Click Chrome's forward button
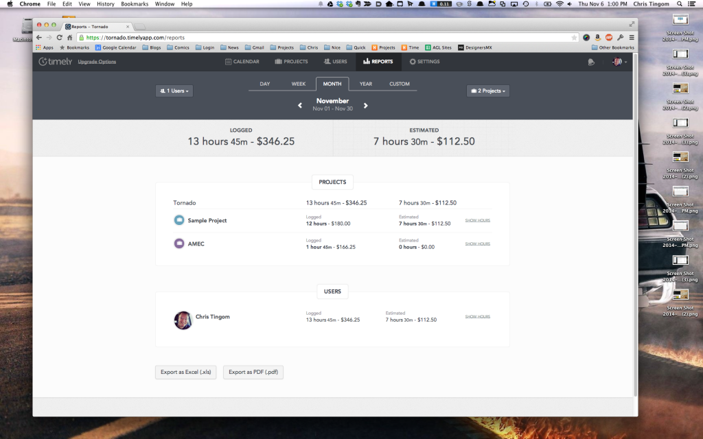Viewport: 703px width, 439px height. pos(49,38)
